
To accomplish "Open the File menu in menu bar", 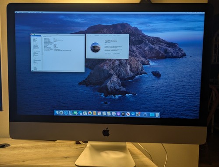I will pos(31,12).
